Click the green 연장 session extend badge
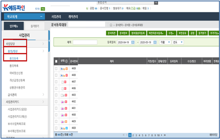This screenshot has height=140, width=220. [43, 9]
